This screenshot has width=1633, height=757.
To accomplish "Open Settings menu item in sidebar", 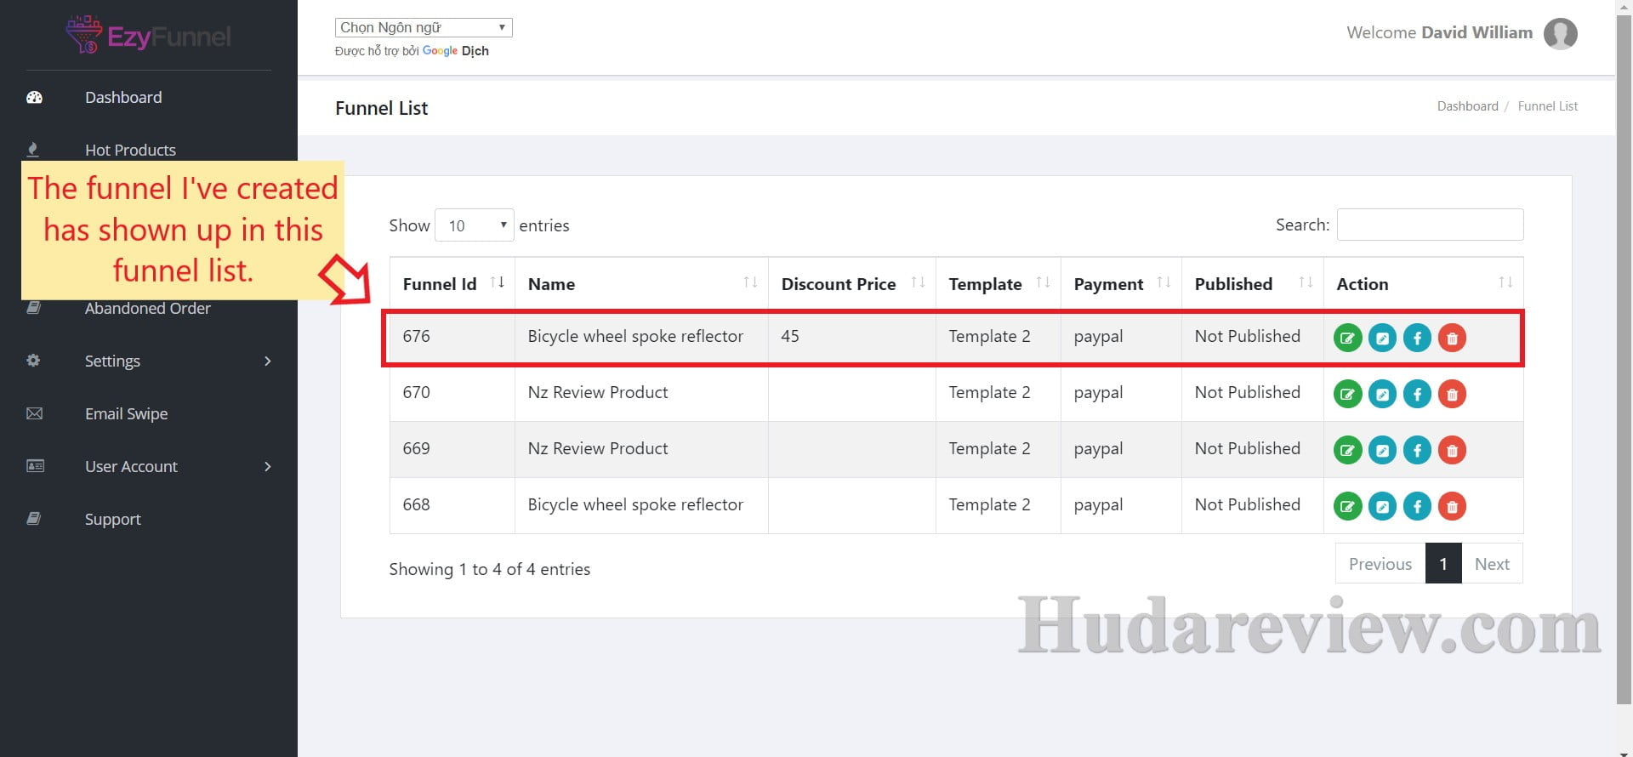I will [112, 361].
